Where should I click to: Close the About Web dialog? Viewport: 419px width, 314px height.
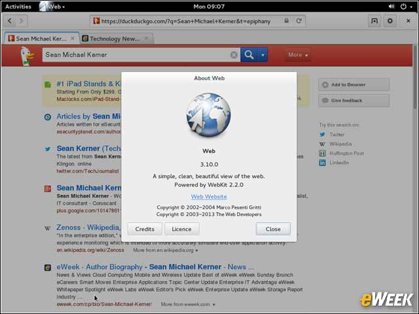click(x=273, y=229)
